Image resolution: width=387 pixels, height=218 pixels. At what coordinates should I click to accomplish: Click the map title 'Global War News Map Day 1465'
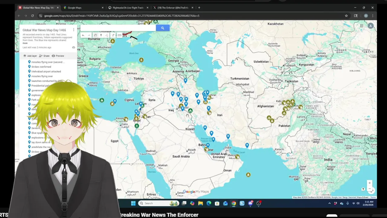point(44,30)
